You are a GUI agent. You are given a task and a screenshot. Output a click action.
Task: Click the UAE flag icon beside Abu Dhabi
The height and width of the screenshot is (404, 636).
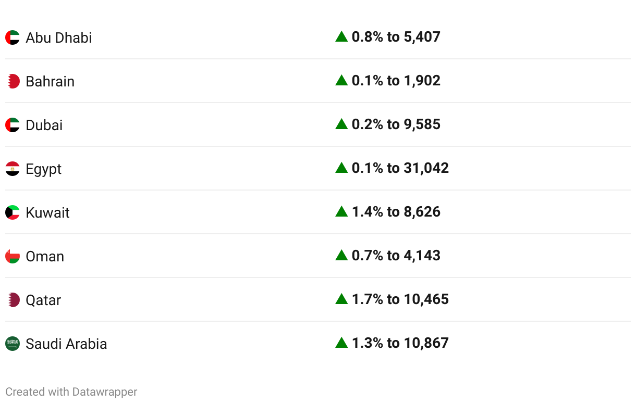pos(13,37)
